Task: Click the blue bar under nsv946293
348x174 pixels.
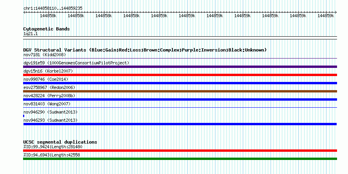Action: pos(180,124)
